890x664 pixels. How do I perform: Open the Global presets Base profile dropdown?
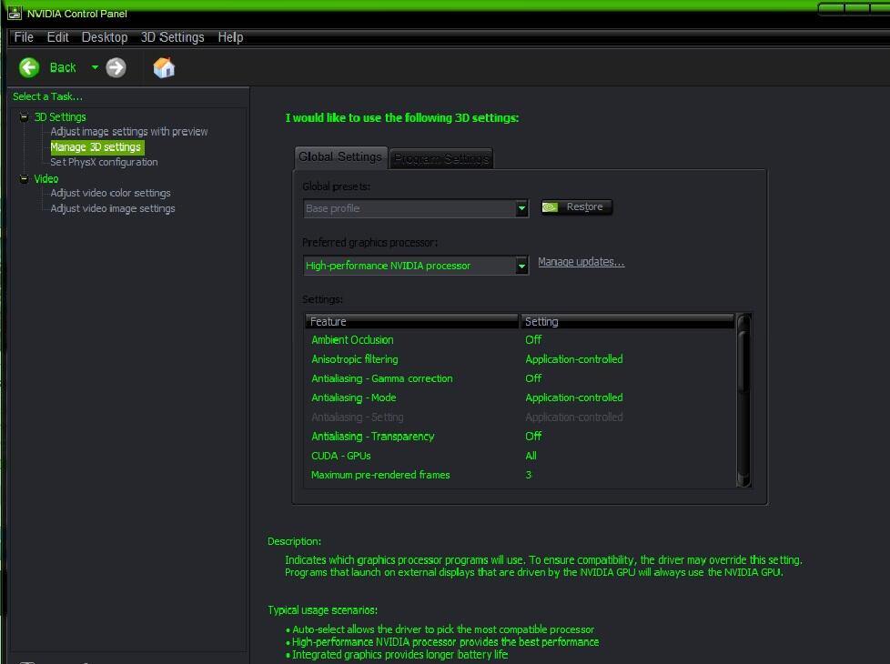[x=416, y=208]
